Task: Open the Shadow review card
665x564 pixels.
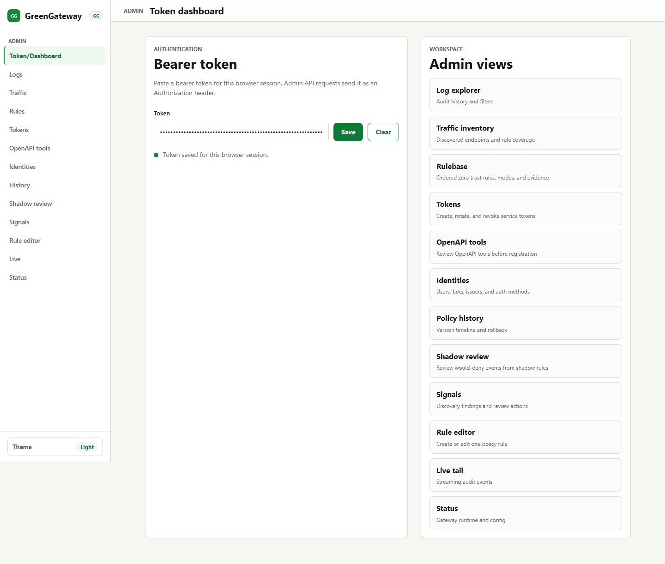Action: [526, 361]
